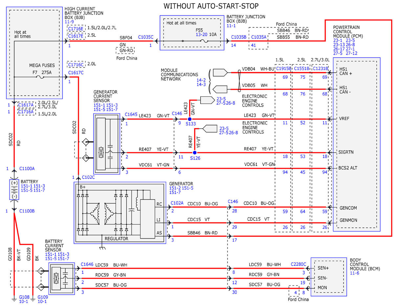394x305 pixels.
Task: Click the F55 10A fuse symbol
Action: [x=203, y=41]
